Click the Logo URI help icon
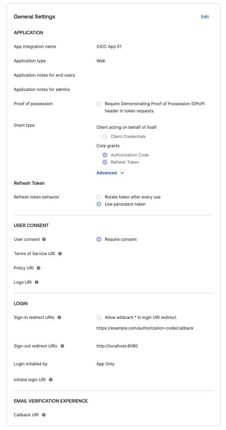Screen dimensions: 226x430 (37, 282)
